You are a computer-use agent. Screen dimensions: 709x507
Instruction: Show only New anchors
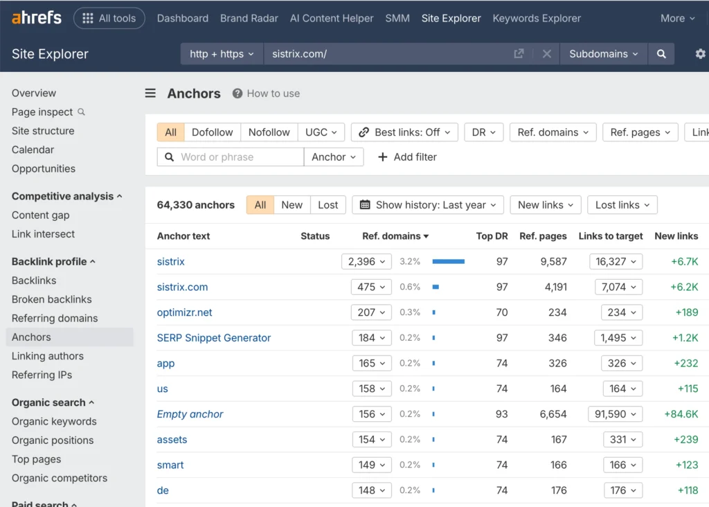(x=291, y=205)
